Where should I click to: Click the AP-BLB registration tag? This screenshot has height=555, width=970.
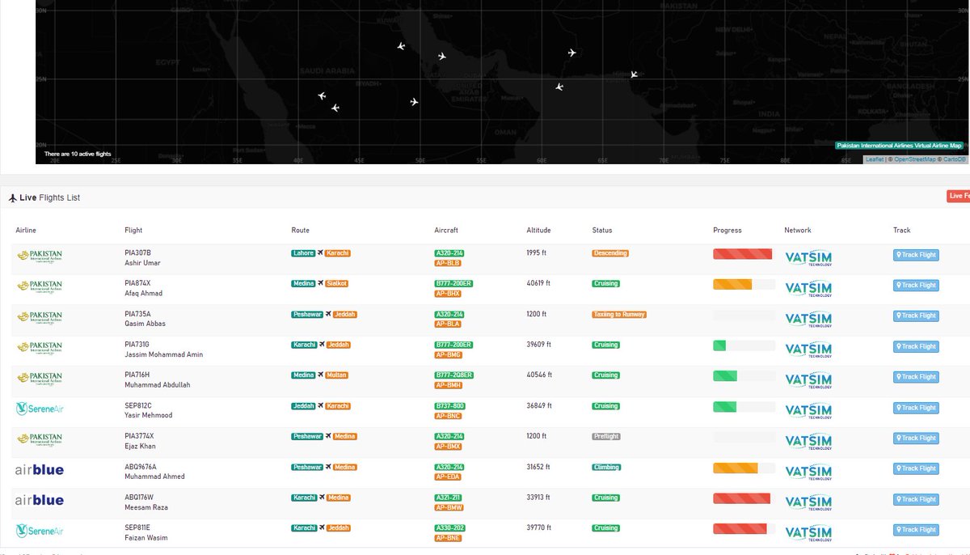[x=449, y=263]
